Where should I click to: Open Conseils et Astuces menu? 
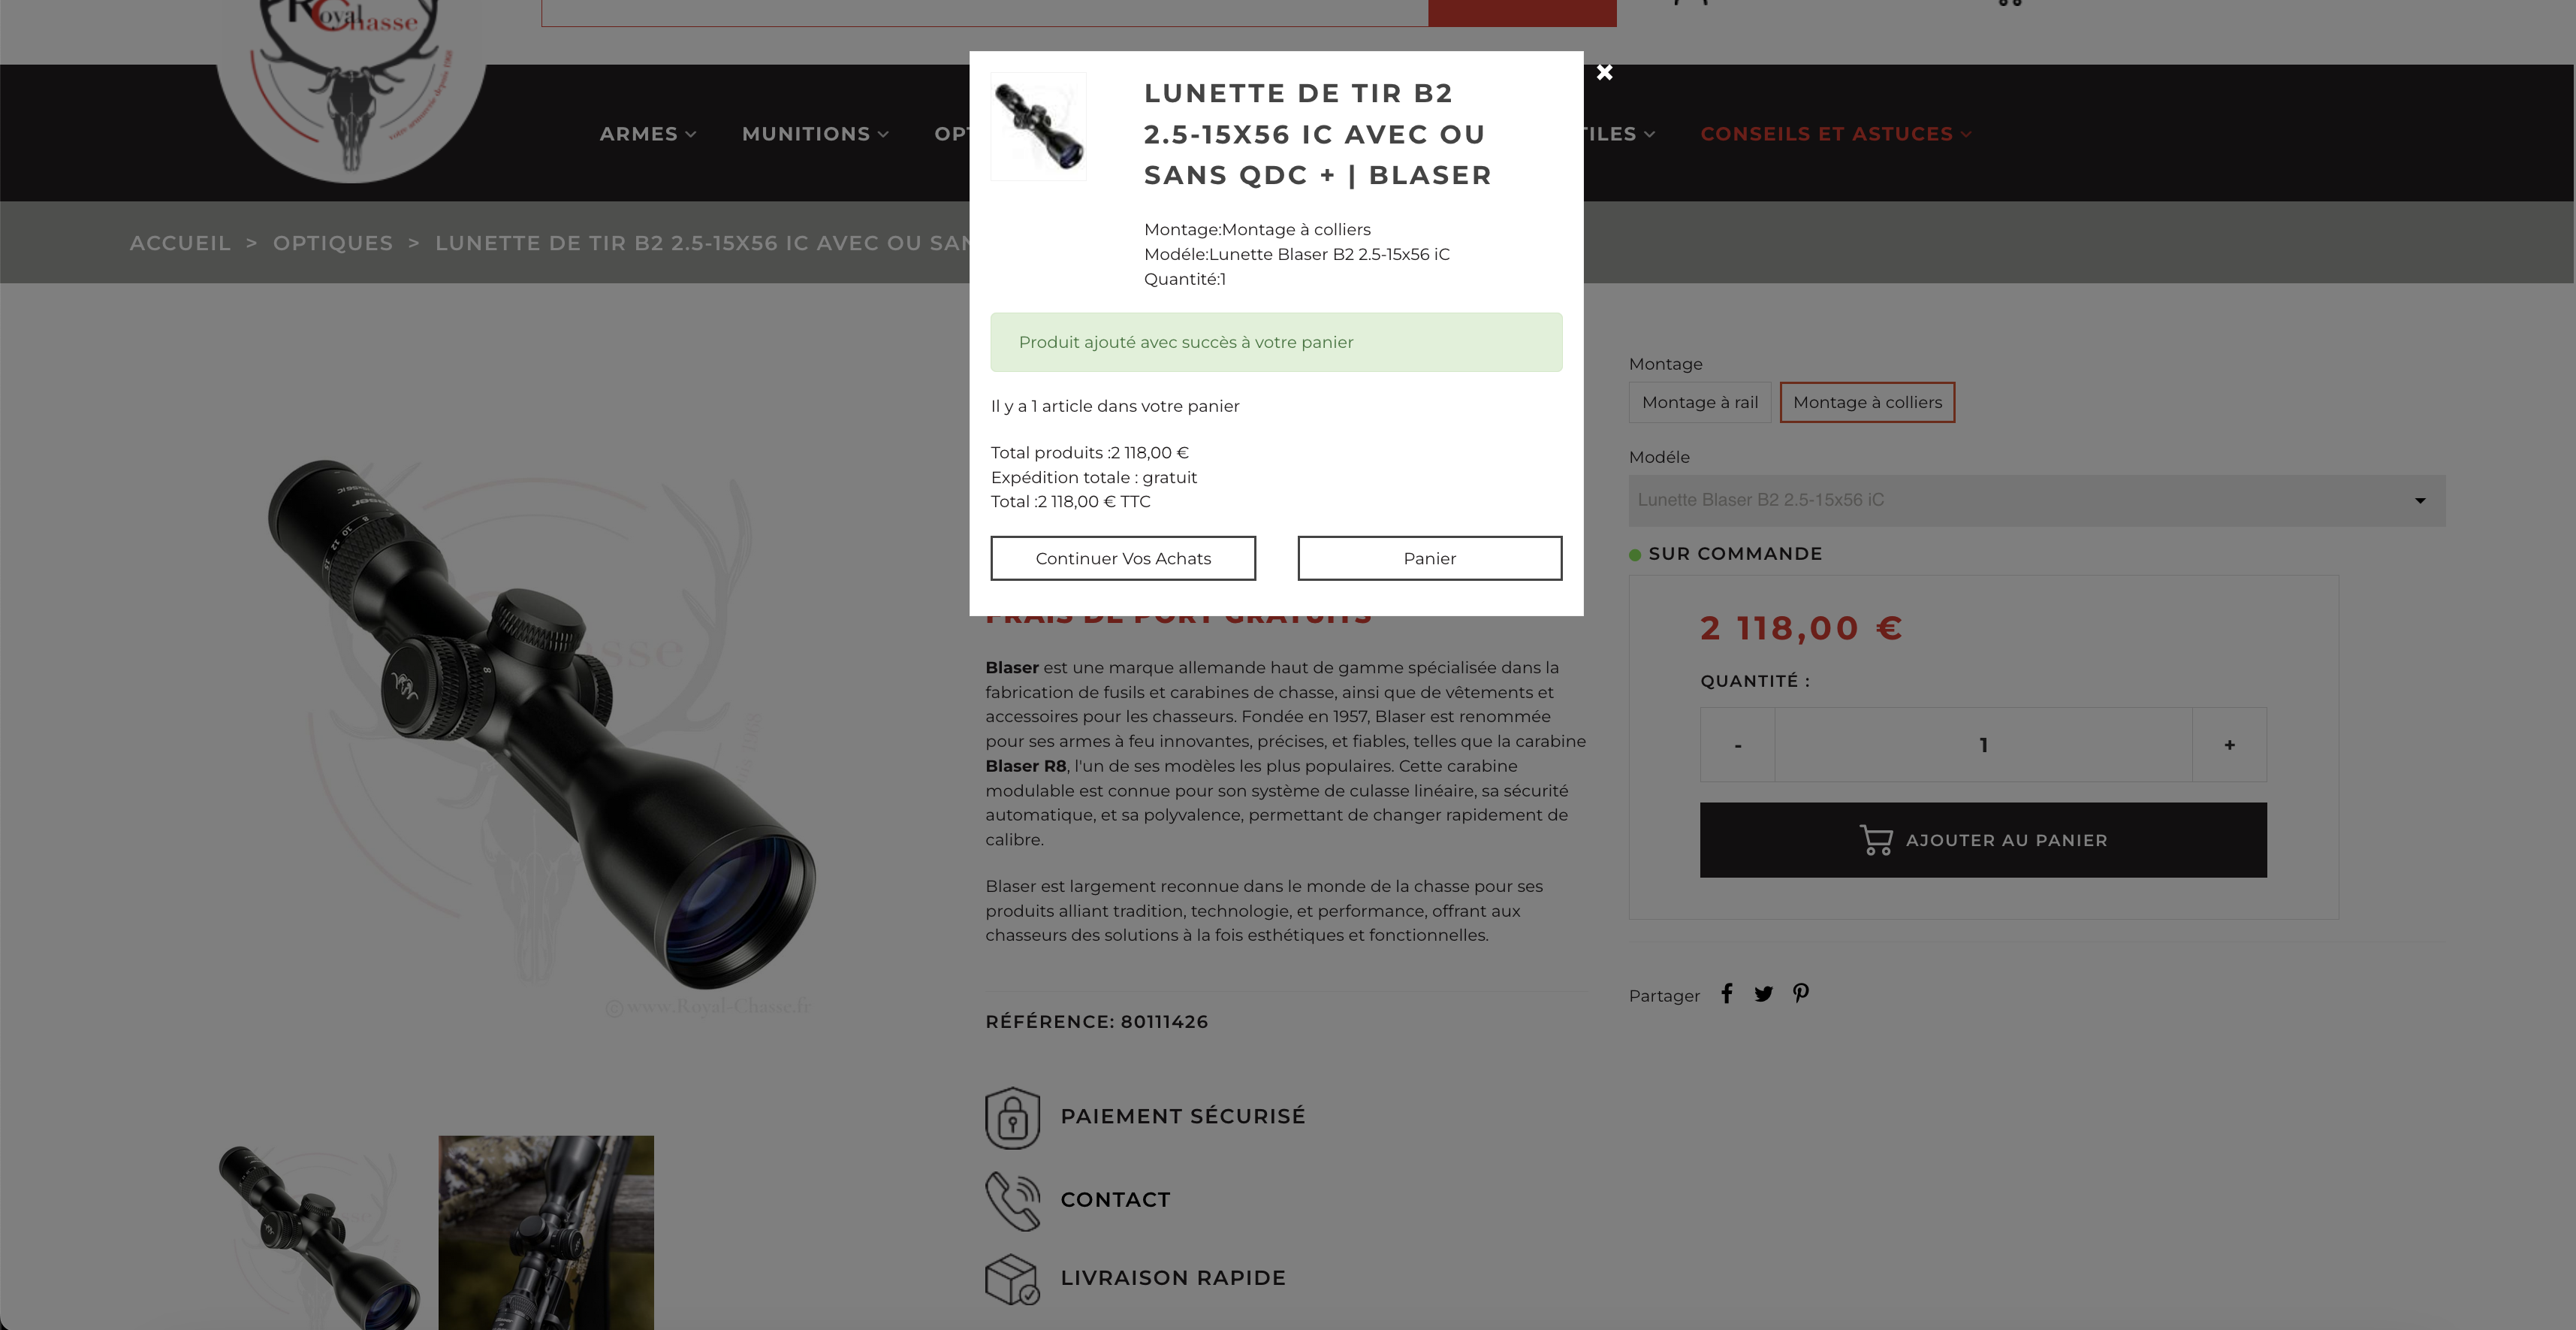(x=1836, y=134)
